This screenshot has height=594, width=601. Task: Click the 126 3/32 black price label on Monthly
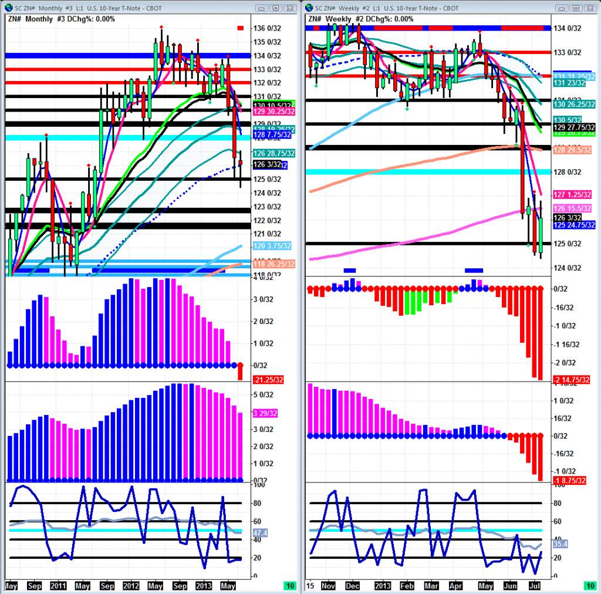click(x=266, y=165)
